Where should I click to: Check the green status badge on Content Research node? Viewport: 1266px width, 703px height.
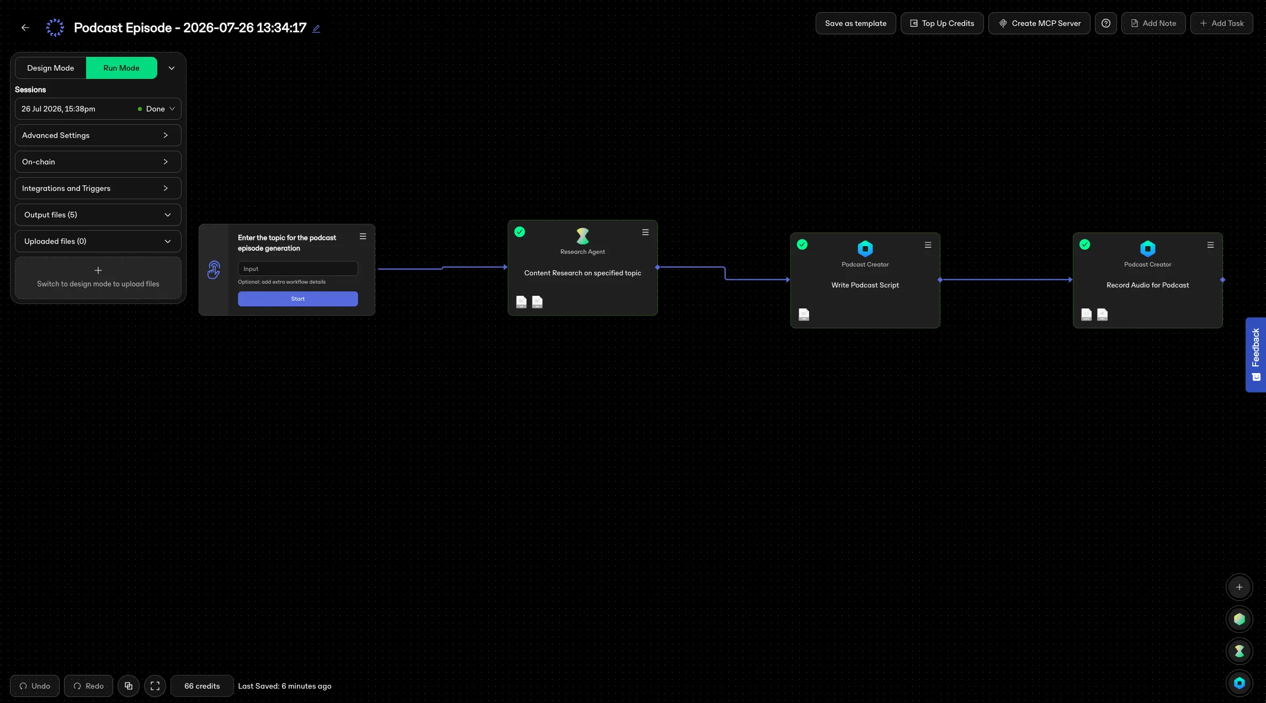[520, 232]
